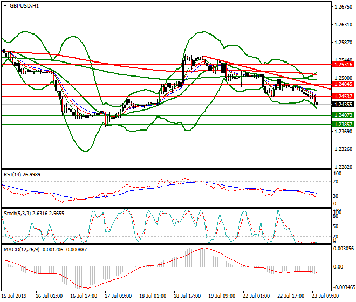The height and width of the screenshot is (302, 356).
Task: Click the RSI 30 level label
Action: (336, 196)
